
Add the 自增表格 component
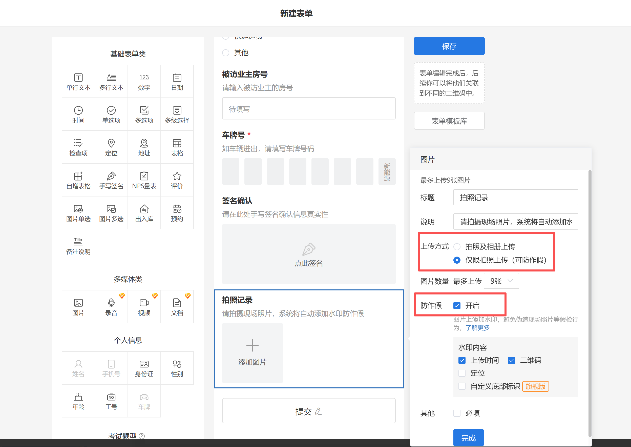coord(78,180)
